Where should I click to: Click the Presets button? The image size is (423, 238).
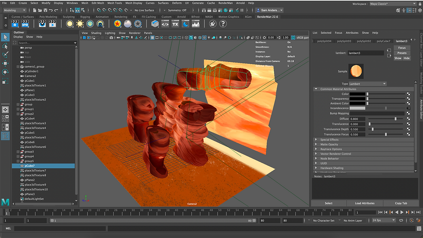pos(402,53)
